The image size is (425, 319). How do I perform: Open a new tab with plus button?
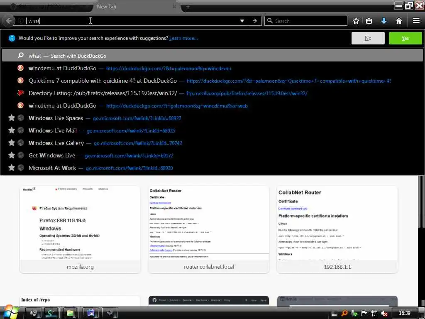point(188,7)
